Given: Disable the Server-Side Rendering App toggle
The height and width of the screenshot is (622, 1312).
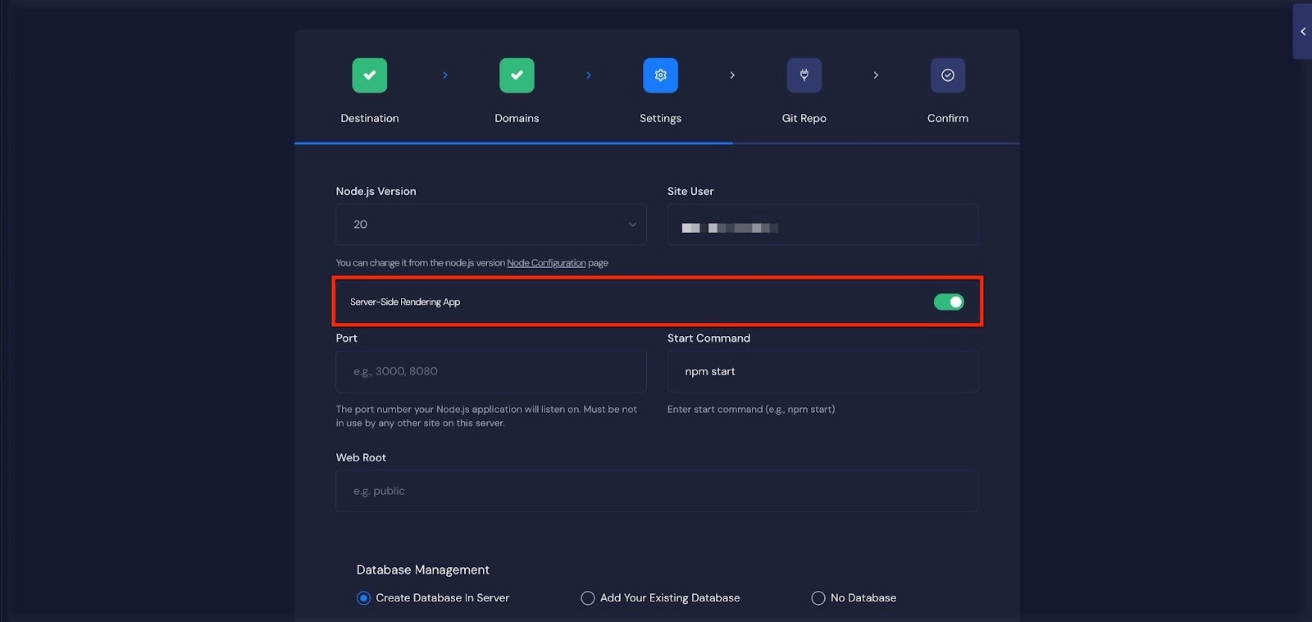Looking at the screenshot, I should click(948, 302).
